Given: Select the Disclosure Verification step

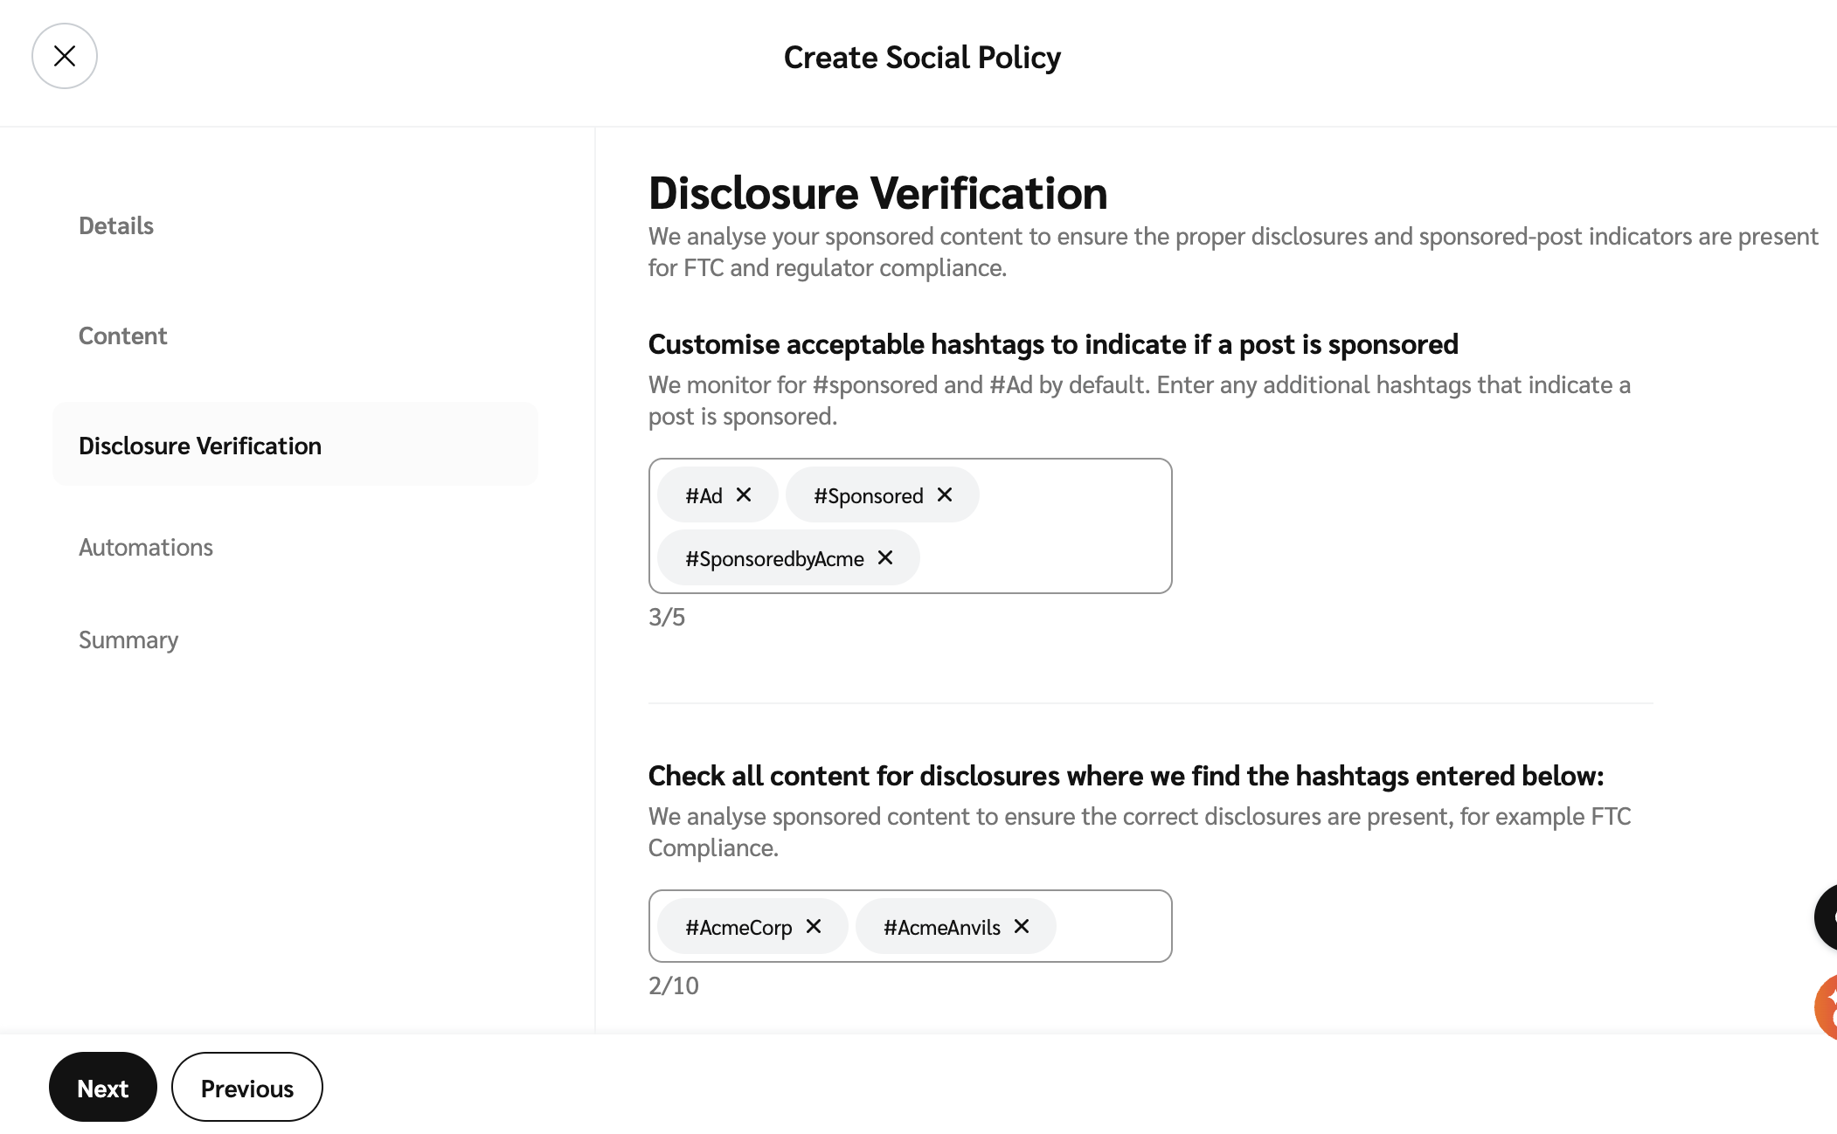Looking at the screenshot, I should point(200,446).
